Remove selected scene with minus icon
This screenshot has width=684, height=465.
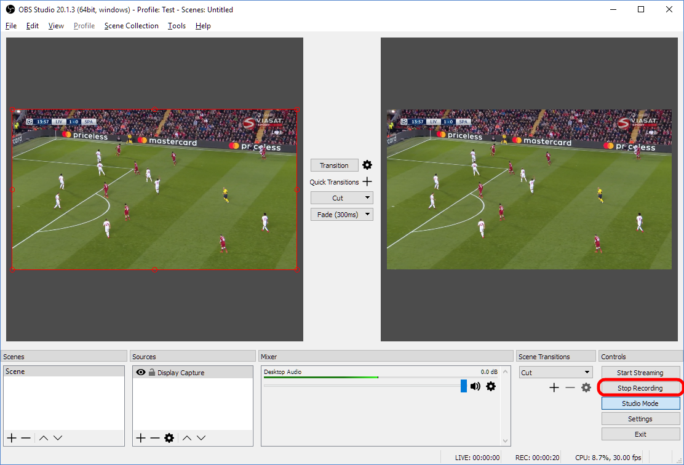pyautogui.click(x=26, y=438)
